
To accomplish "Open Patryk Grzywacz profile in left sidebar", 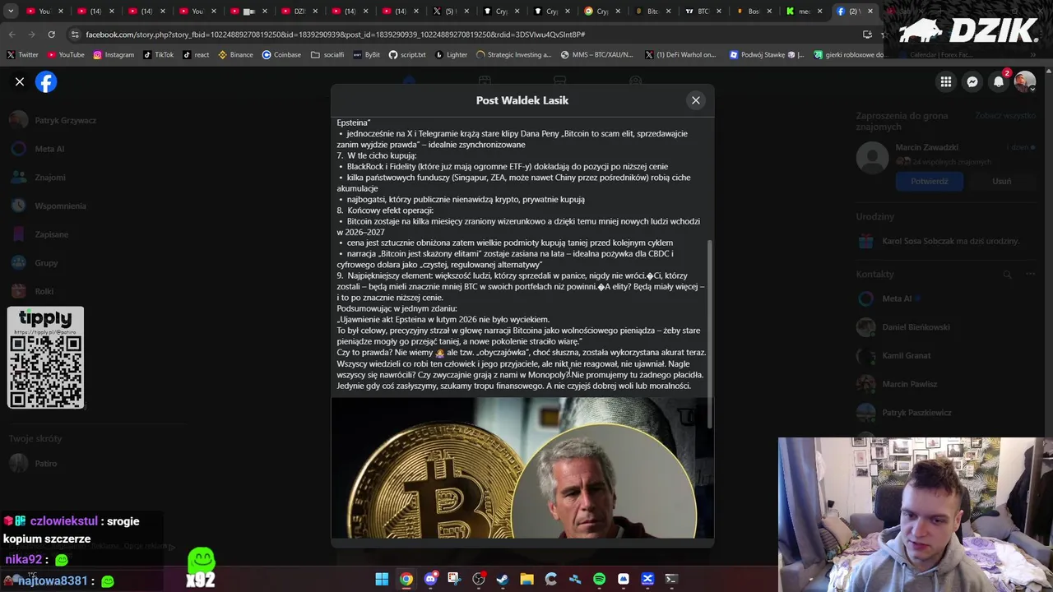I will click(54, 120).
